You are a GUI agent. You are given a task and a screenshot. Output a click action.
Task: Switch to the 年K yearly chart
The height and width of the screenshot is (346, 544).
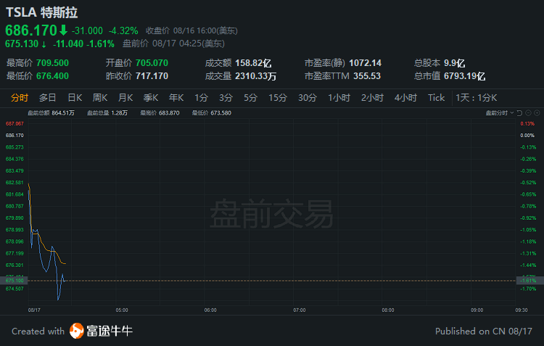point(176,98)
